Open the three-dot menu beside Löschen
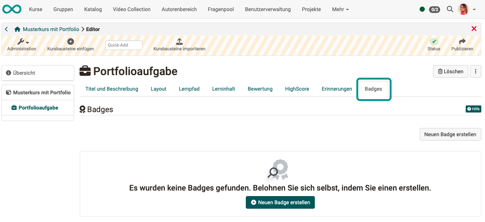This screenshot has height=222, width=485. (x=476, y=71)
